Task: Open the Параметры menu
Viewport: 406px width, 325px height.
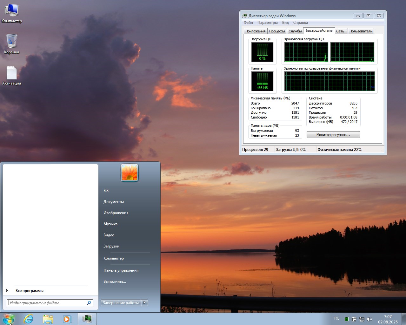Action: click(x=267, y=23)
